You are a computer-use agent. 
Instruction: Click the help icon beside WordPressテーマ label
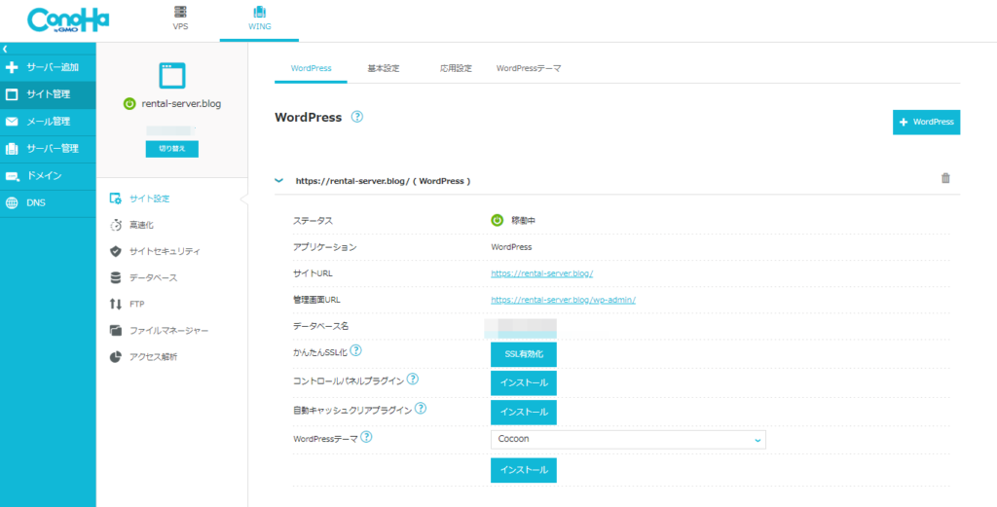coord(366,437)
